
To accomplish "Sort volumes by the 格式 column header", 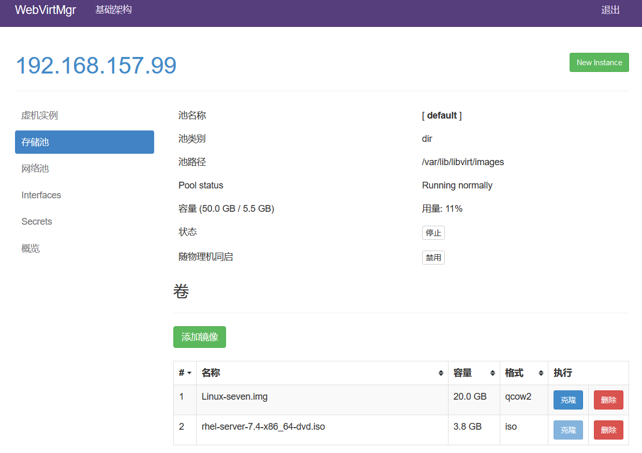I will click(524, 373).
